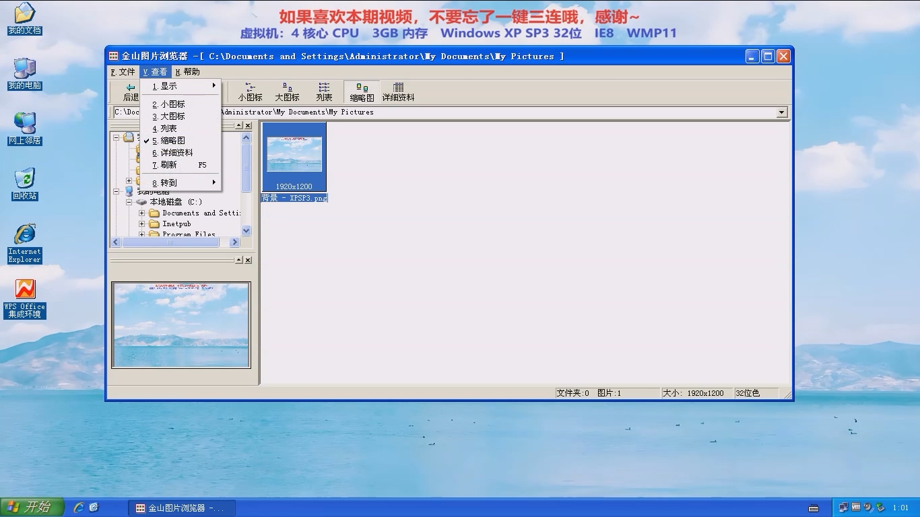This screenshot has height=517, width=920.
Task: Select the Inetpub folder in the tree
Action: pos(176,224)
